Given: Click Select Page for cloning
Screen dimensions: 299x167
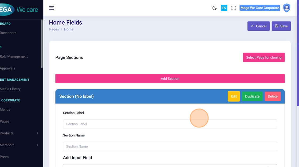Looking at the screenshot, I should tap(263, 57).
